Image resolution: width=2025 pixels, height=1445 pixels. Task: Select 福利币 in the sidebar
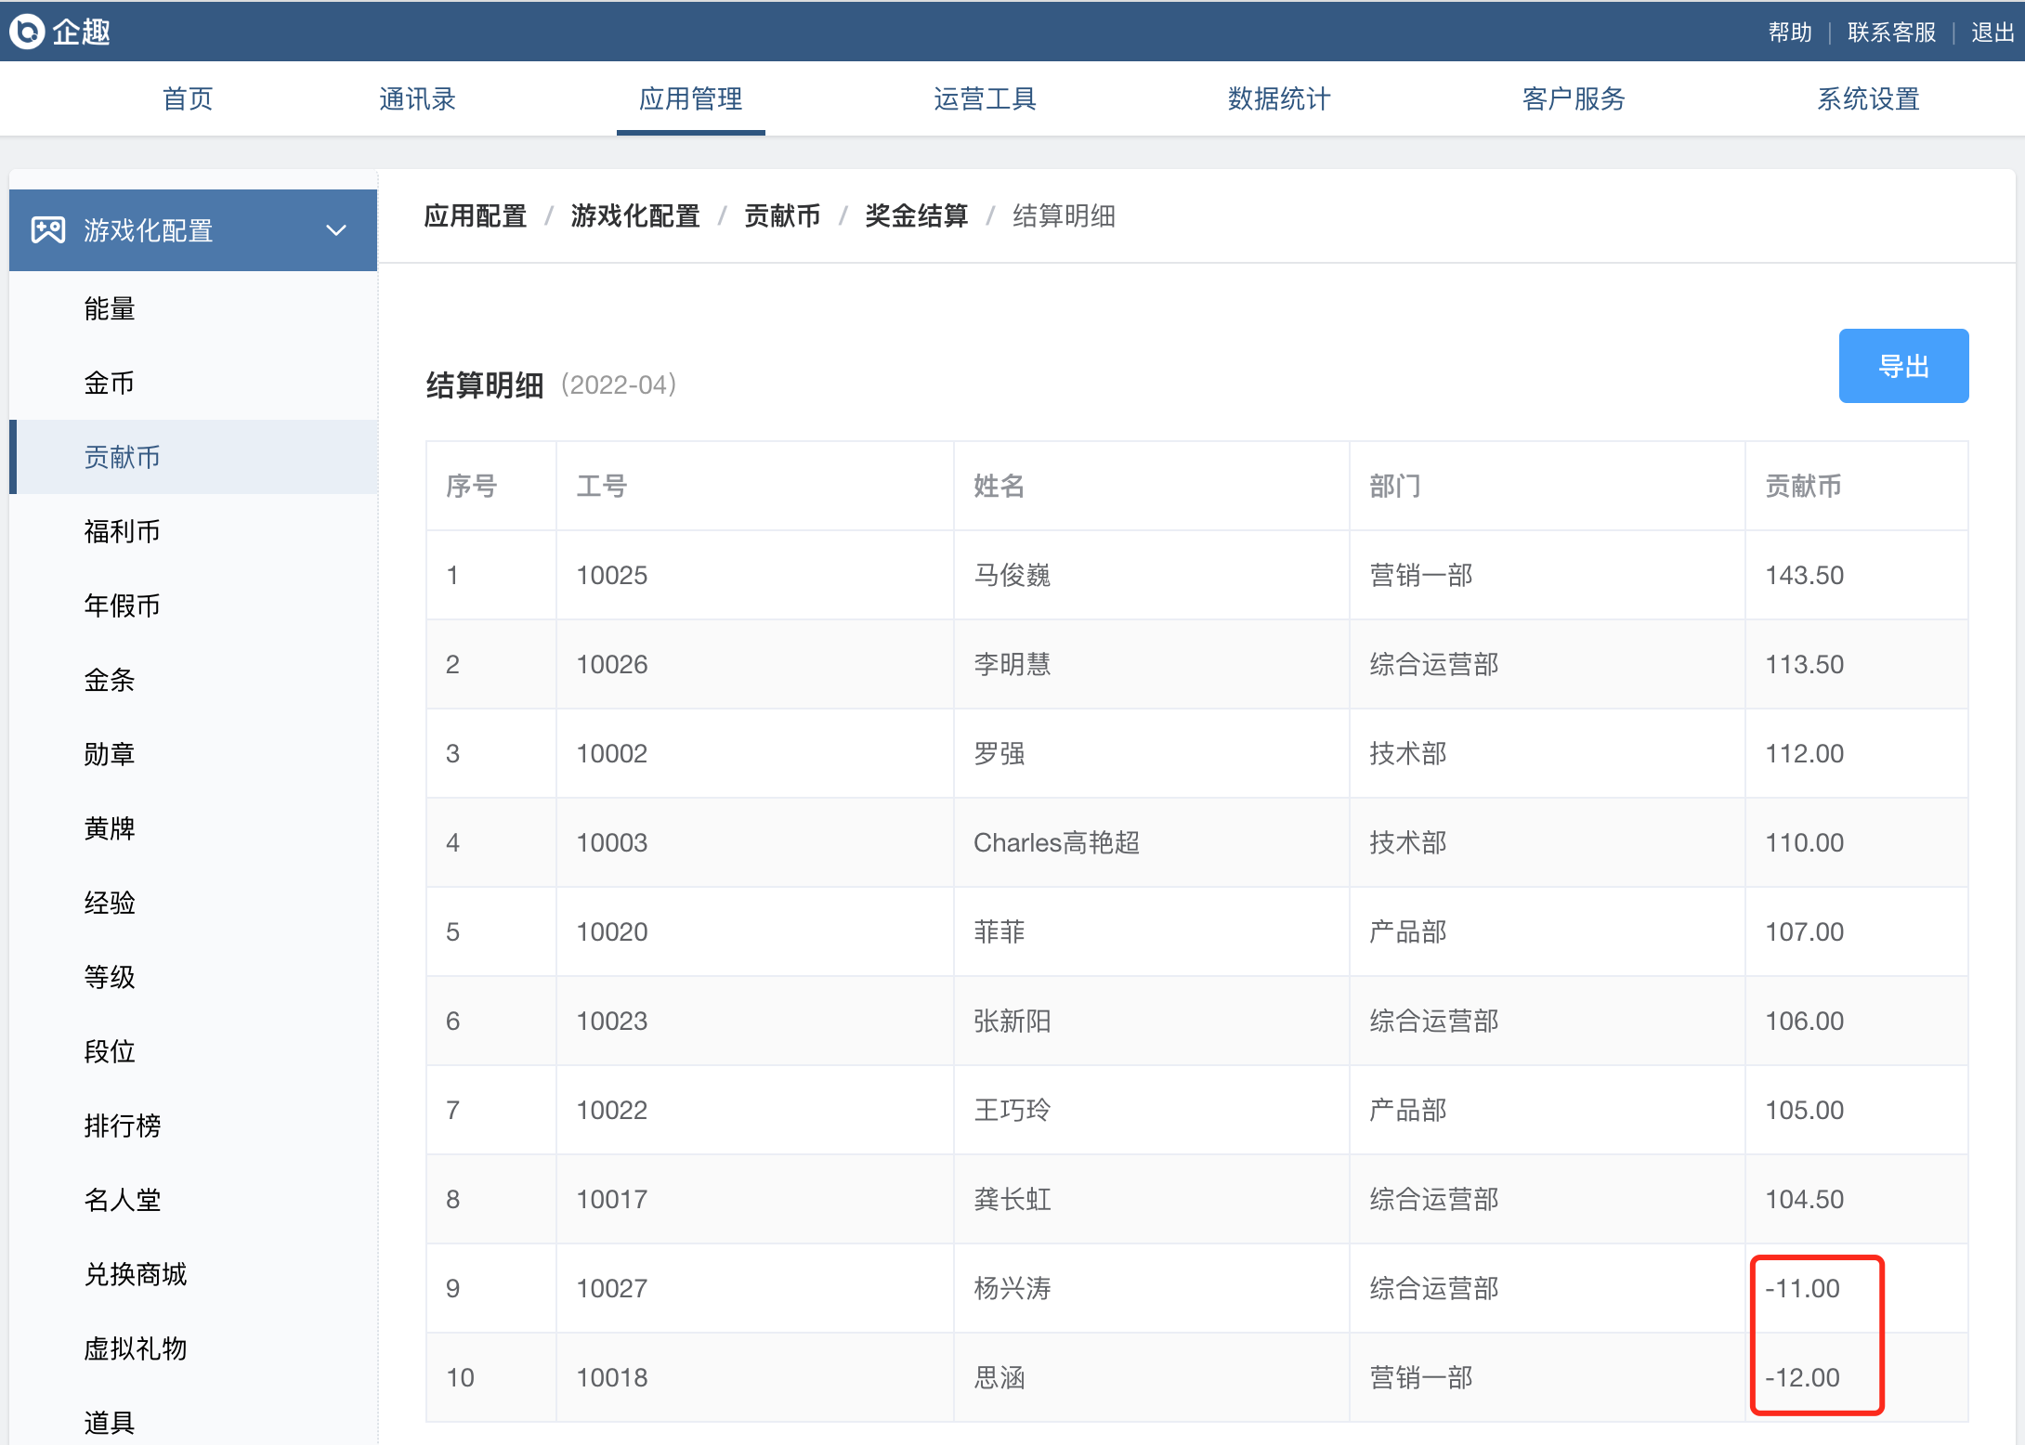pyautogui.click(x=193, y=531)
